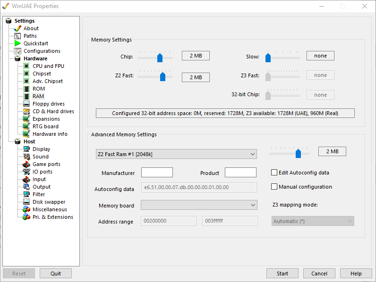Enable Edit Autoconfig data checkbox

click(274, 173)
